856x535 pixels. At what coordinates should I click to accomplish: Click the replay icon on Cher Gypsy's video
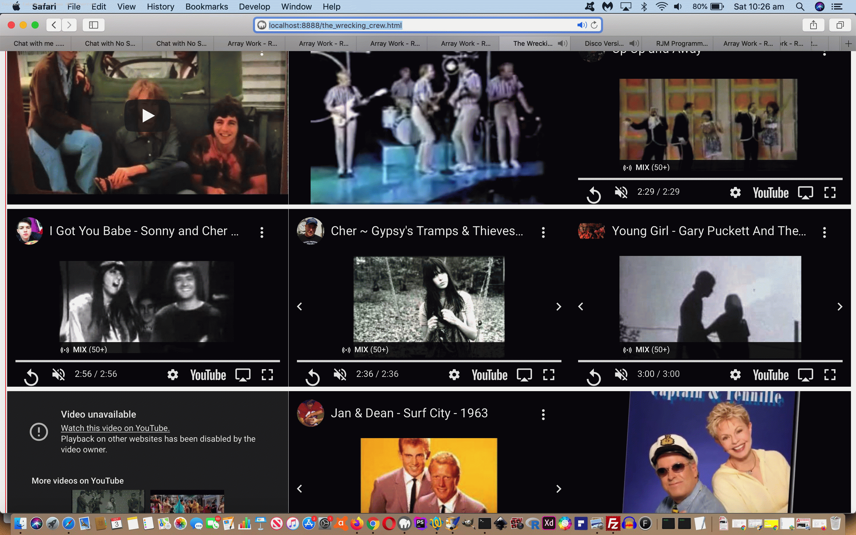pos(312,374)
